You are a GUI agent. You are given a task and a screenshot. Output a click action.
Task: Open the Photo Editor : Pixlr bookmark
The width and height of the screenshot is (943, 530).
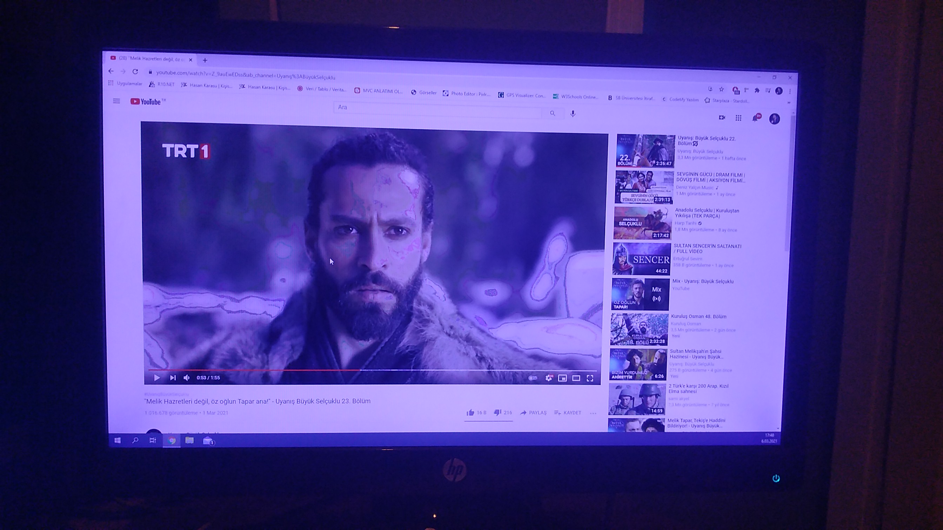(x=466, y=94)
